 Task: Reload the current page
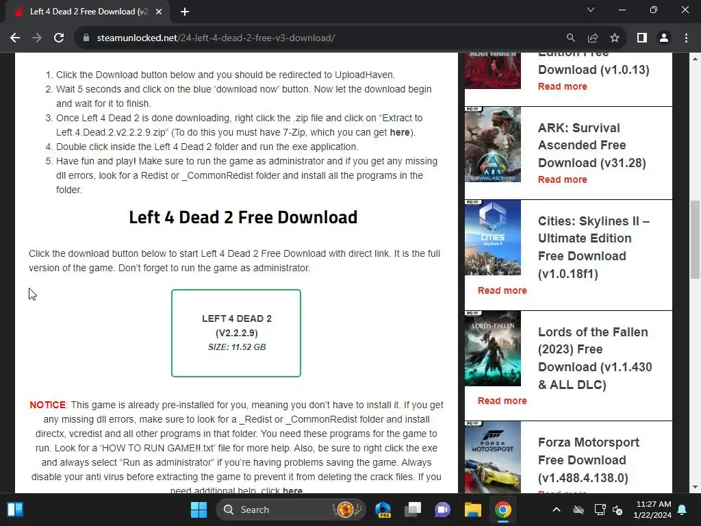click(x=59, y=38)
